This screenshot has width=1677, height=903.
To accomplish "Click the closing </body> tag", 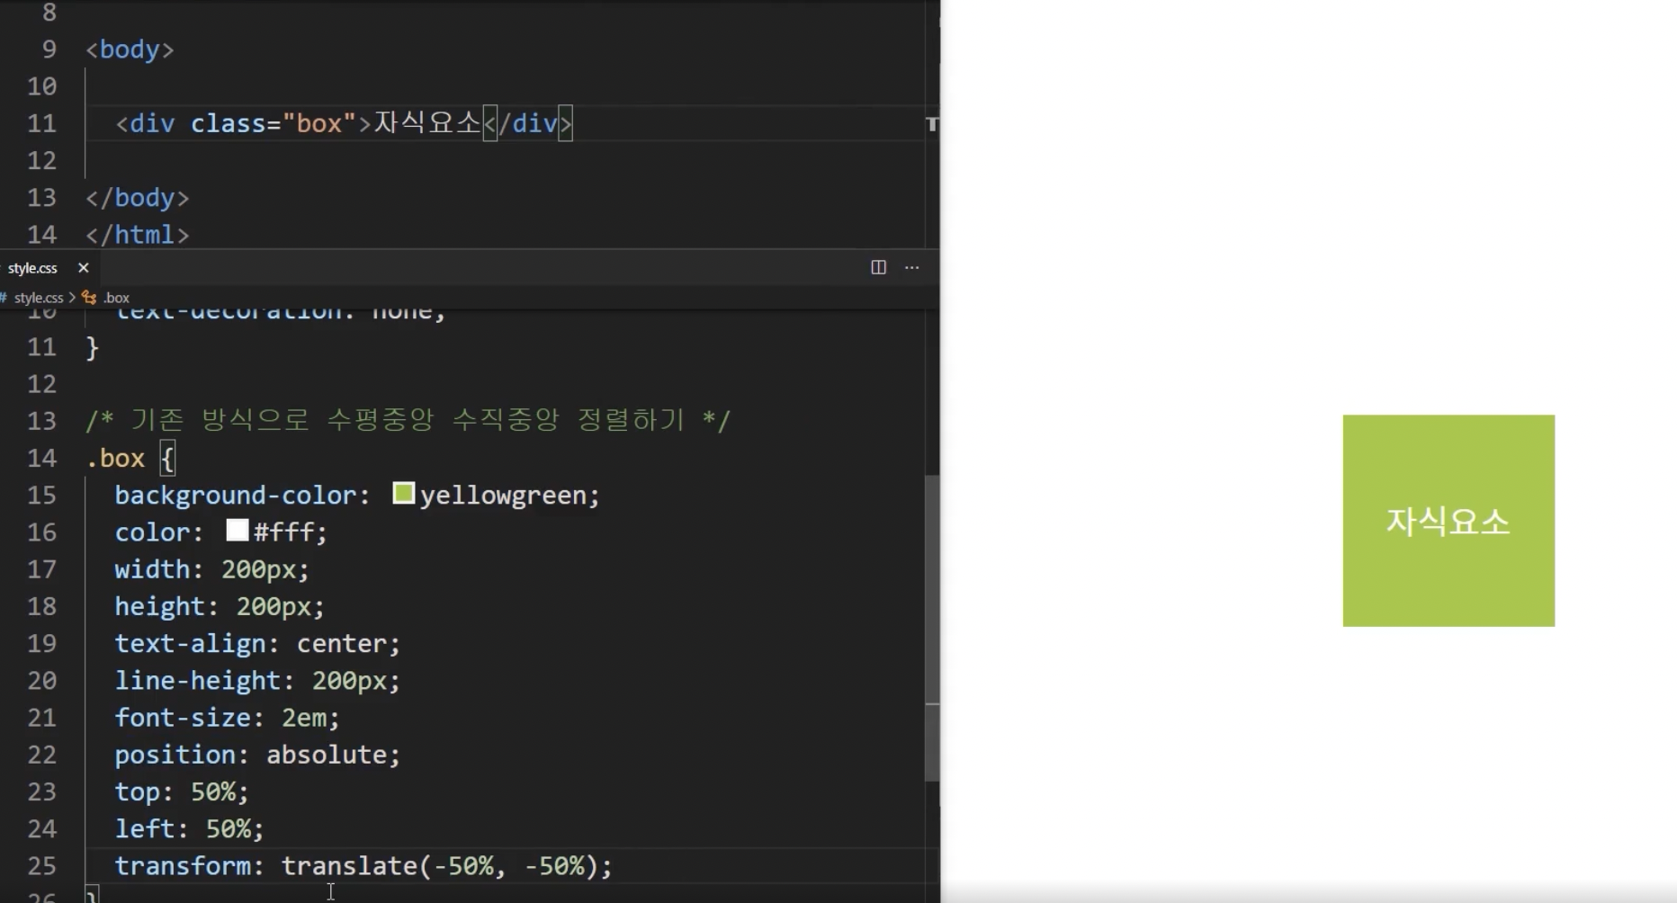I will 137,198.
